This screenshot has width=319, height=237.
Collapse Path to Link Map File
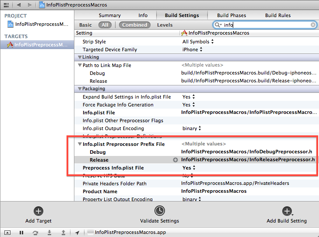pos(80,65)
